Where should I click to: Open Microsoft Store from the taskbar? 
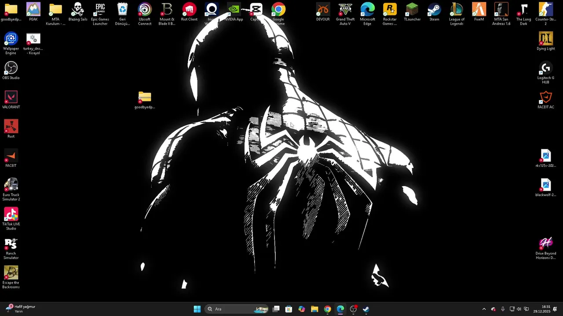289,309
